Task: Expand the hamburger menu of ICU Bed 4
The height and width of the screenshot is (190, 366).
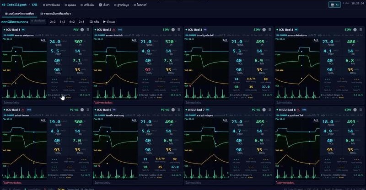Action: point(361,30)
